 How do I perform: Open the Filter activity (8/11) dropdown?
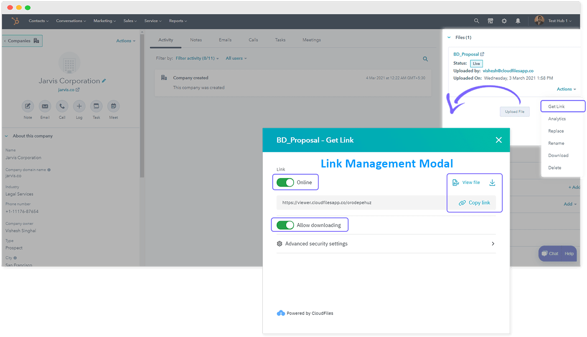[197, 58]
